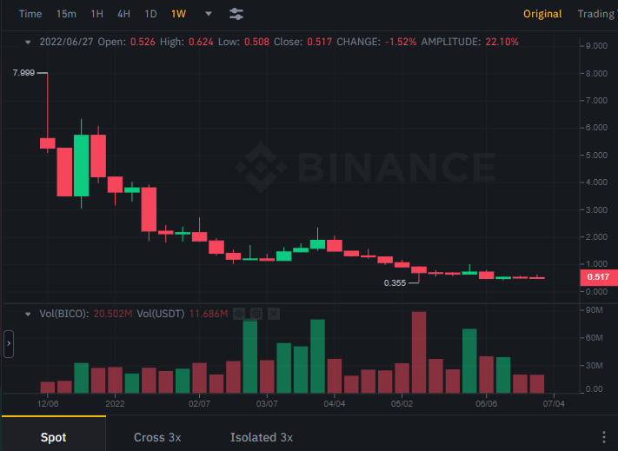Select the 1W interval

[178, 14]
